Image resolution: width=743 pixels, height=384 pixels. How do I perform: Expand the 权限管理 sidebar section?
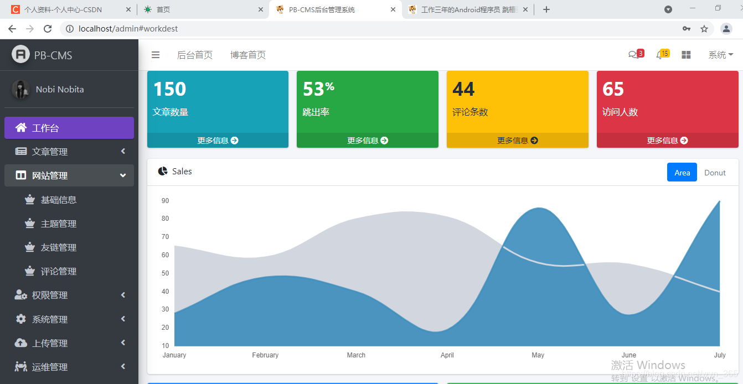click(x=55, y=295)
